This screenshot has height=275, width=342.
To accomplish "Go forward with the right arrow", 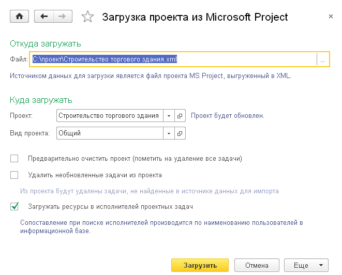I will (62, 17).
